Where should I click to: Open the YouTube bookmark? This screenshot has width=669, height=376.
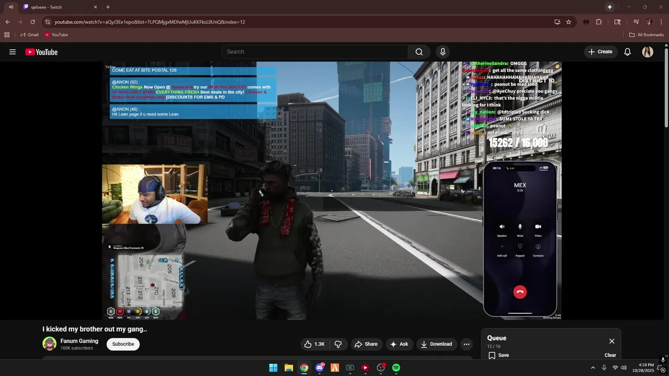[x=56, y=34]
